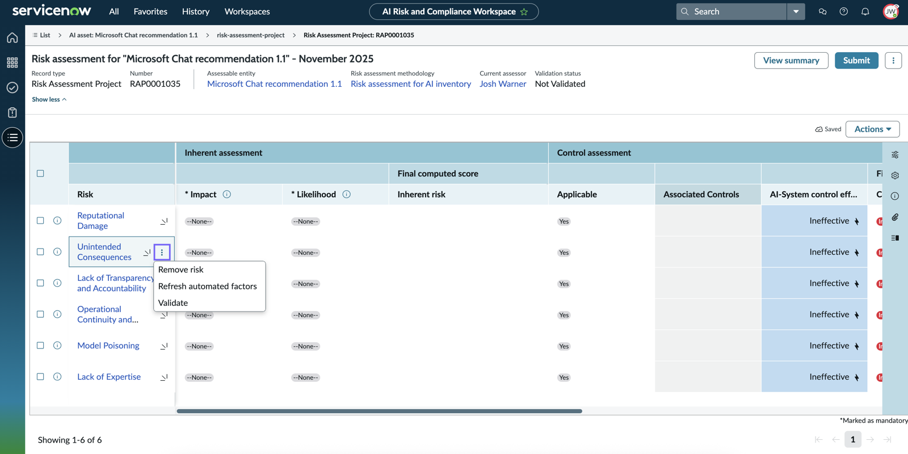Open Impact dropdown for Model Poisoning
This screenshot has height=454, width=908.
pyautogui.click(x=199, y=346)
